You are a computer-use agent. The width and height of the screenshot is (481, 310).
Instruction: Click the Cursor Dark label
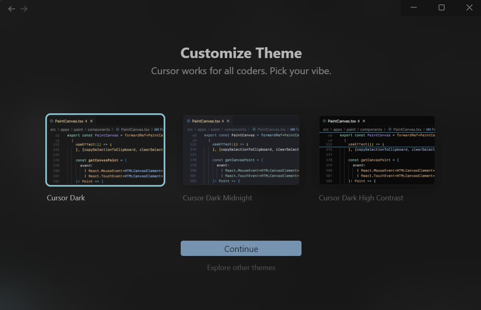point(66,198)
